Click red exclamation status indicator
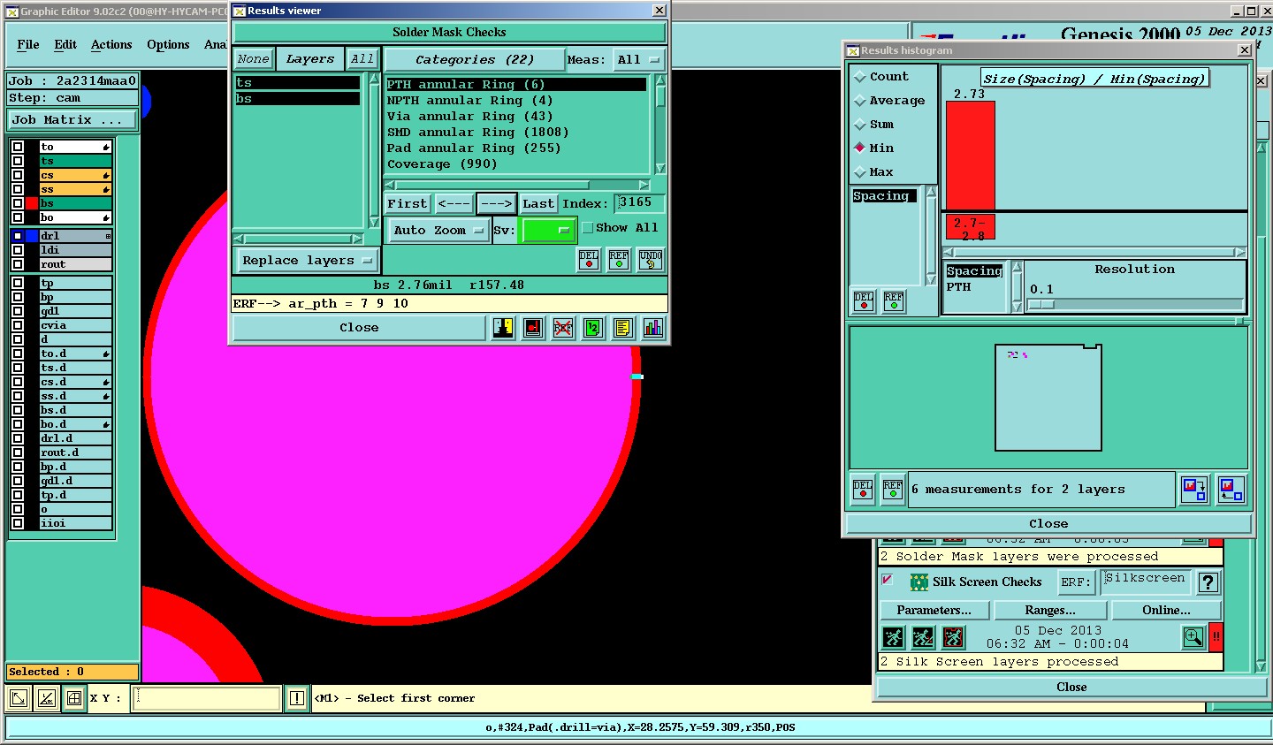The height and width of the screenshot is (745, 1273). (x=1216, y=637)
